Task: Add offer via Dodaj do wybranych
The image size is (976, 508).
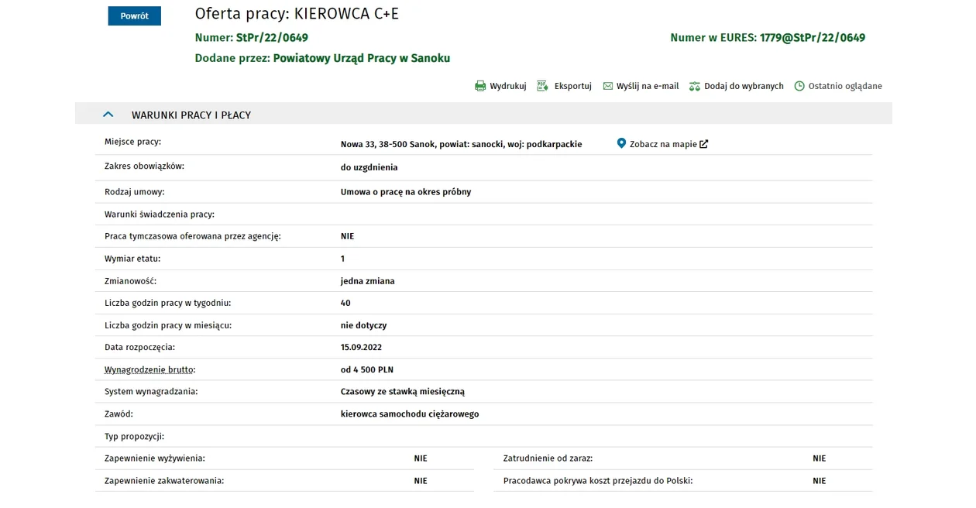Action: [x=744, y=86]
